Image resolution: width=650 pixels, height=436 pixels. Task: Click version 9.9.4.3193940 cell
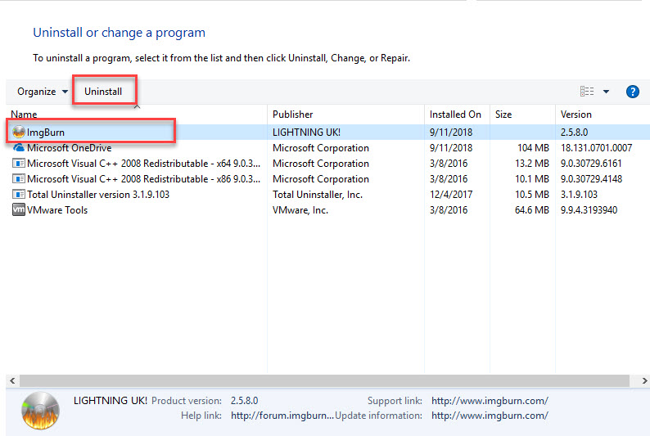pos(589,210)
